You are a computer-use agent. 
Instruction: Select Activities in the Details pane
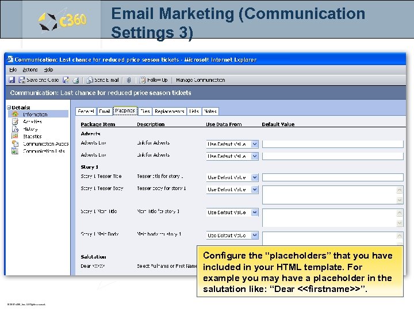[x=32, y=122]
